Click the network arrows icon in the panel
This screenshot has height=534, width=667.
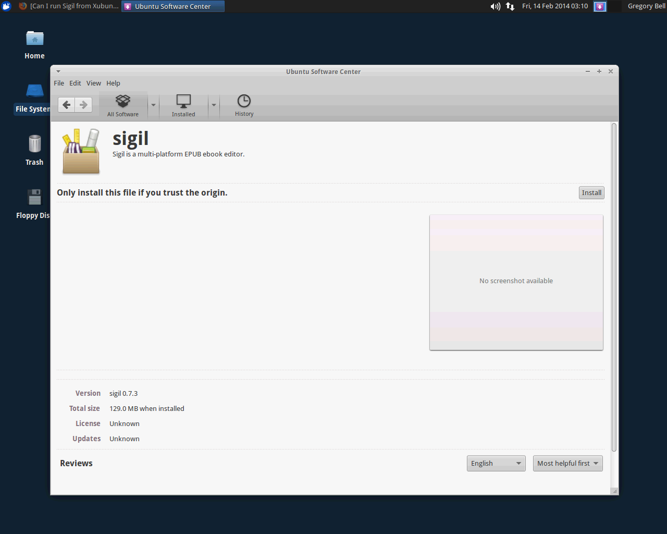point(510,6)
